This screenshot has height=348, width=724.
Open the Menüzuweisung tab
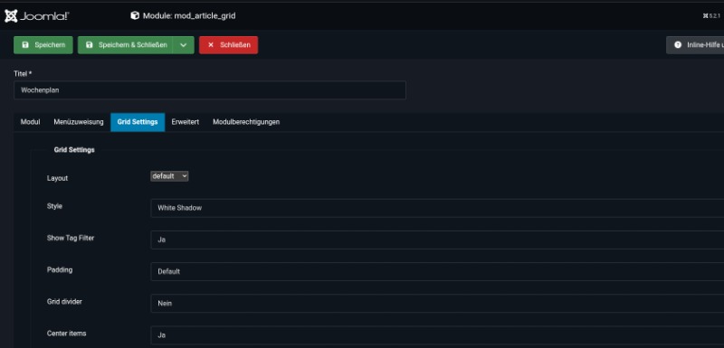click(x=79, y=122)
